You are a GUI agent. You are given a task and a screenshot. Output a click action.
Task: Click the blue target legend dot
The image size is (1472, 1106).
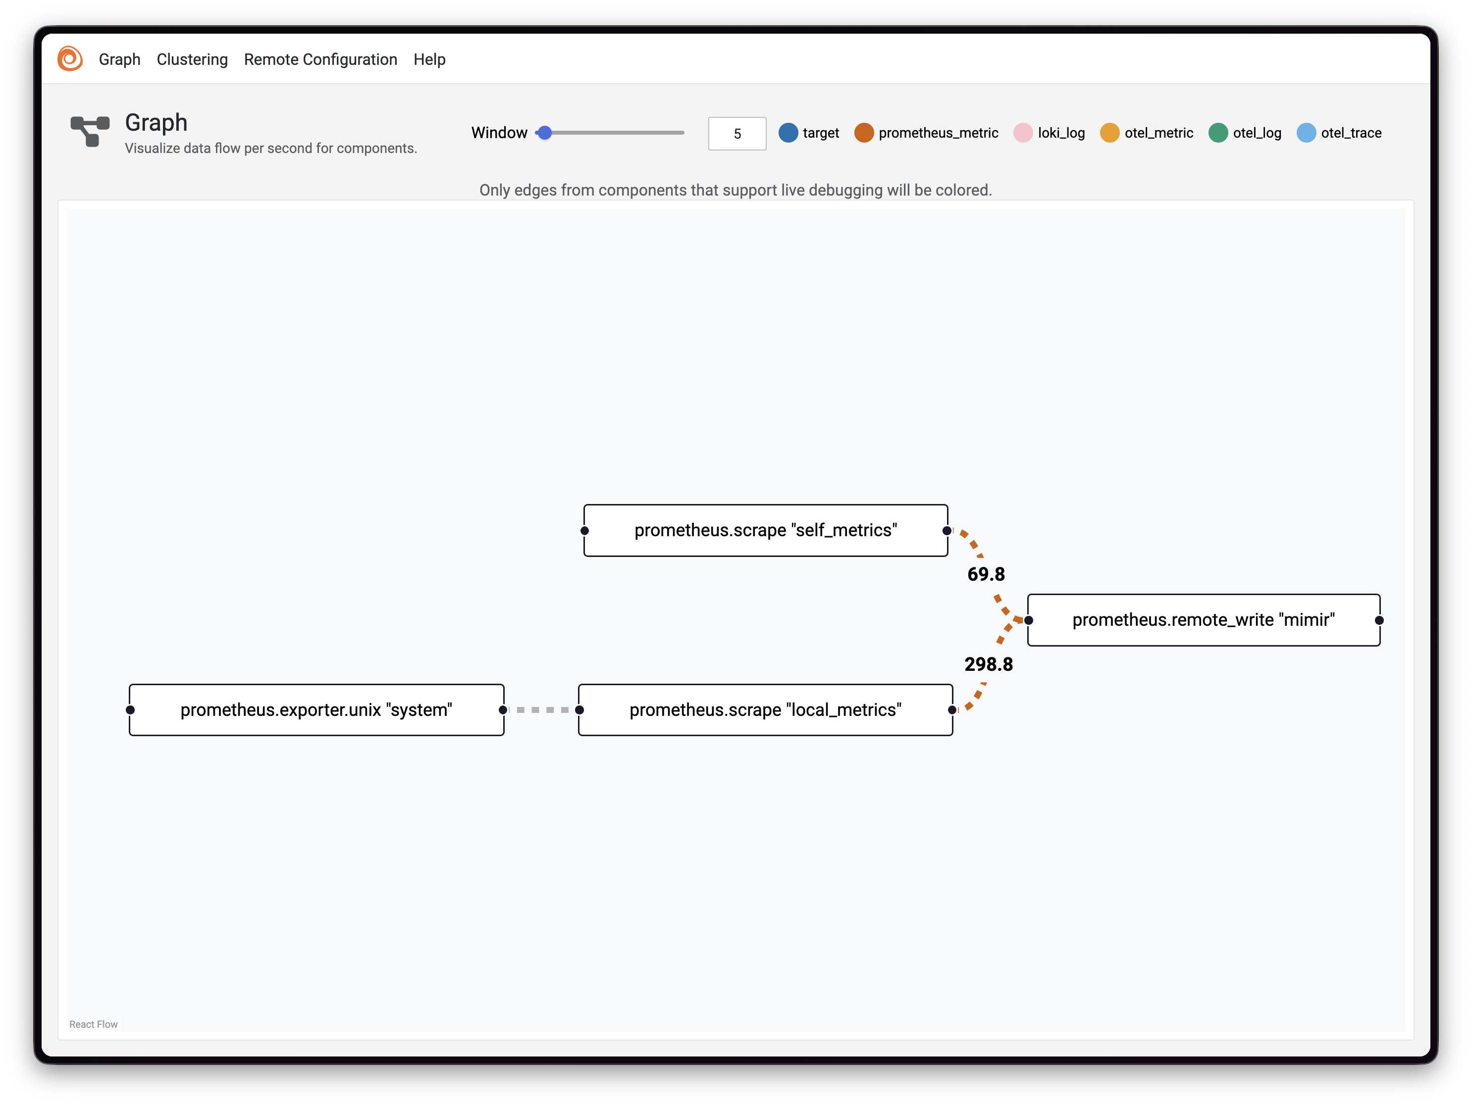click(x=788, y=133)
